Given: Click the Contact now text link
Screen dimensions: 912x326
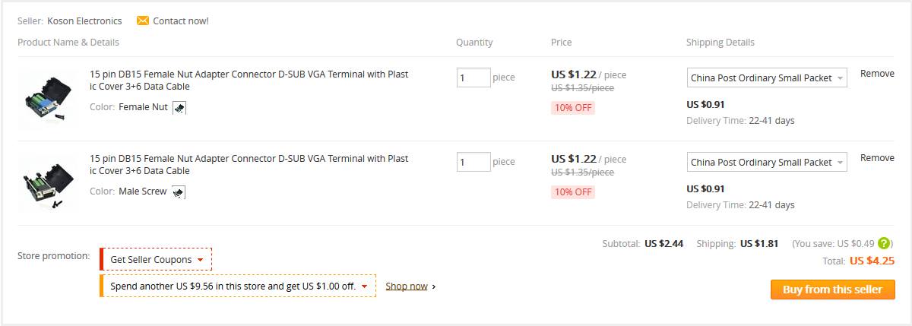Looking at the screenshot, I should (181, 21).
